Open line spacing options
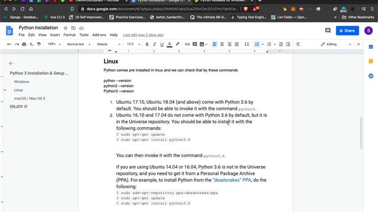378x212 pixels. (x=247, y=44)
